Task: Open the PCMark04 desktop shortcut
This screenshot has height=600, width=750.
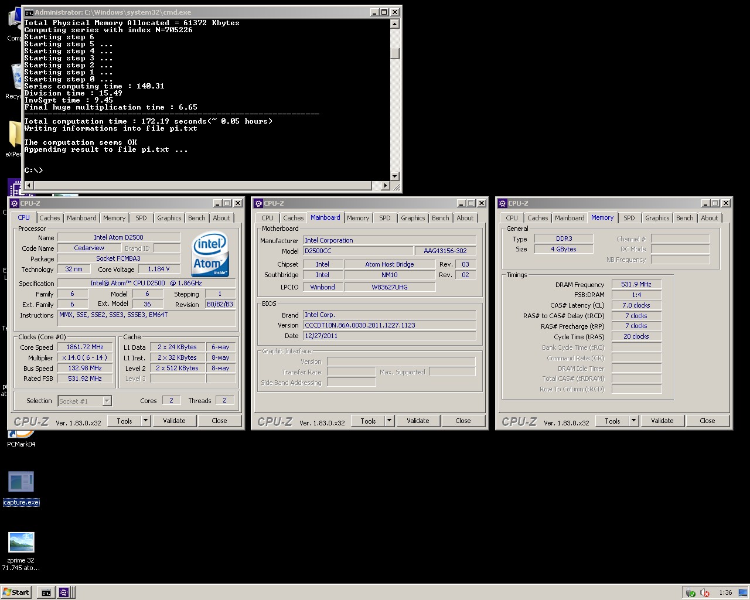Action: [21, 438]
